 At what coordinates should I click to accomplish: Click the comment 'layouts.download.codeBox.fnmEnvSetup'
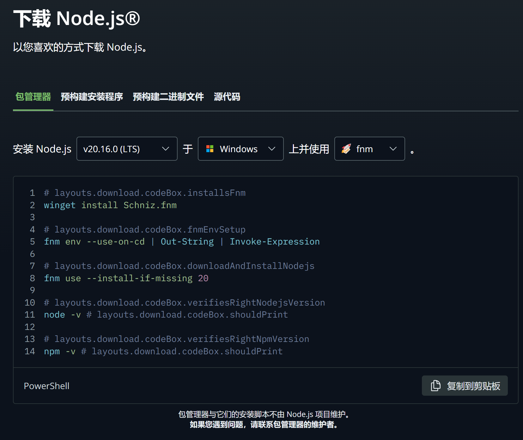point(145,230)
